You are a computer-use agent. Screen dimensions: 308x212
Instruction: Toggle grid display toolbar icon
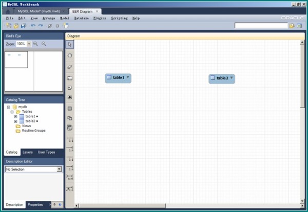coord(50,26)
